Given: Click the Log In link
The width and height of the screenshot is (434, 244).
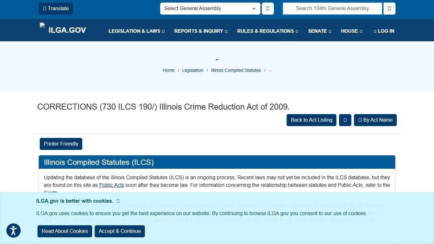Looking at the screenshot, I should click(384, 31).
